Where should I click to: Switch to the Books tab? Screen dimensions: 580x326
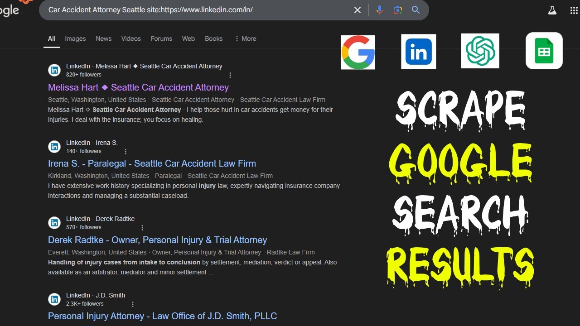point(213,38)
